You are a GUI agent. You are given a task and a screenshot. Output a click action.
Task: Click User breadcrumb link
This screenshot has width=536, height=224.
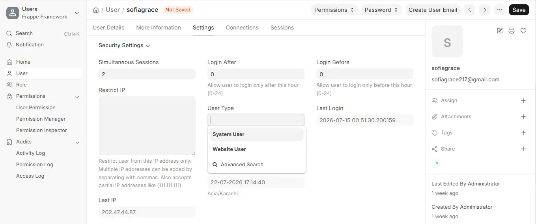click(113, 10)
